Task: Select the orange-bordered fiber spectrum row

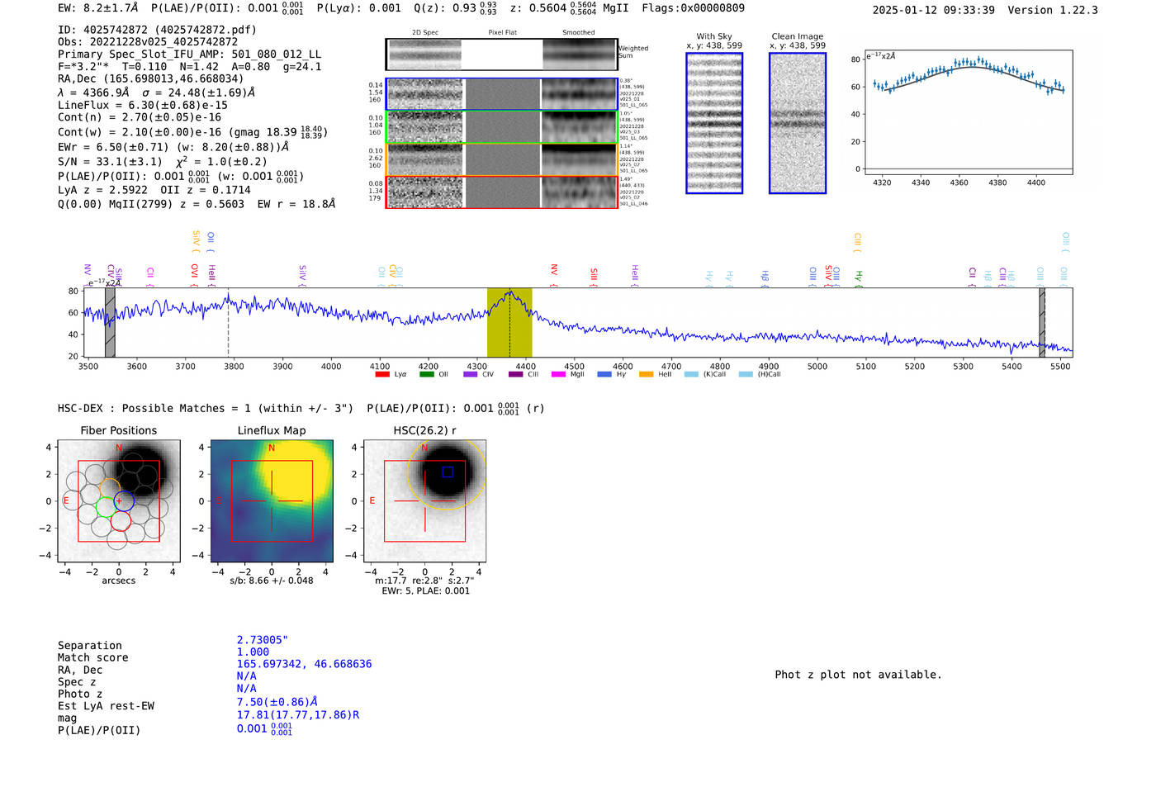Action: pyautogui.click(x=501, y=159)
